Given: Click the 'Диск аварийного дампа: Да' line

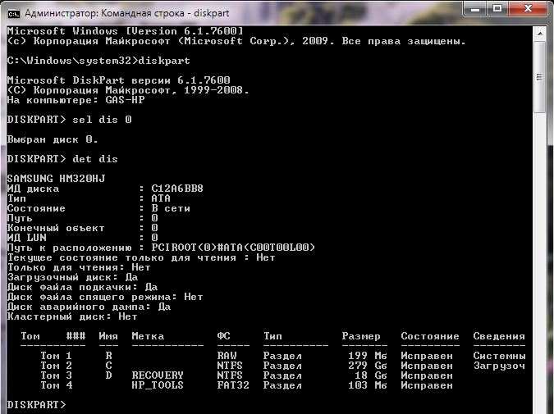Looking at the screenshot, I should click(x=89, y=307).
